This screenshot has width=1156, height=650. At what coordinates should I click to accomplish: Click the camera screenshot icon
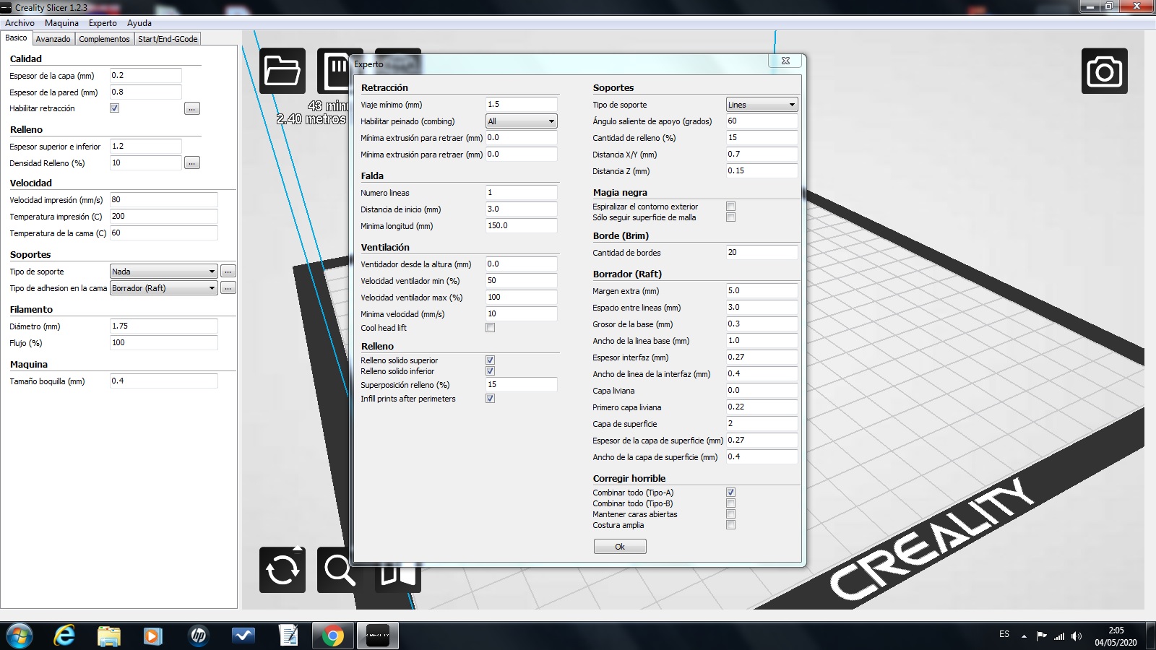[1104, 71]
